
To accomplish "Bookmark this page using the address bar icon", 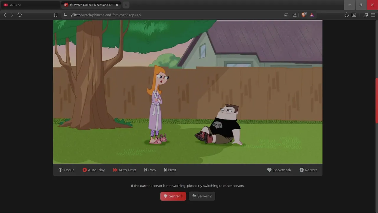I will pyautogui.click(x=56, y=15).
